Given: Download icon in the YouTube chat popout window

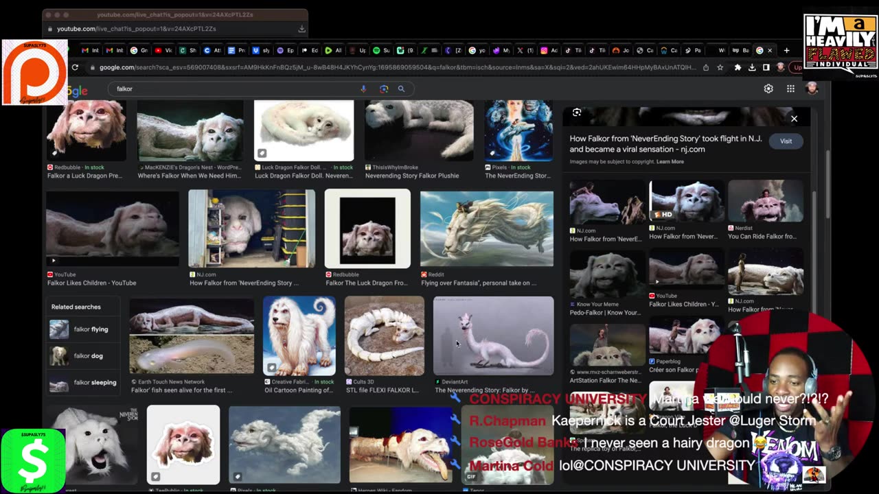Looking at the screenshot, I should point(301,29).
